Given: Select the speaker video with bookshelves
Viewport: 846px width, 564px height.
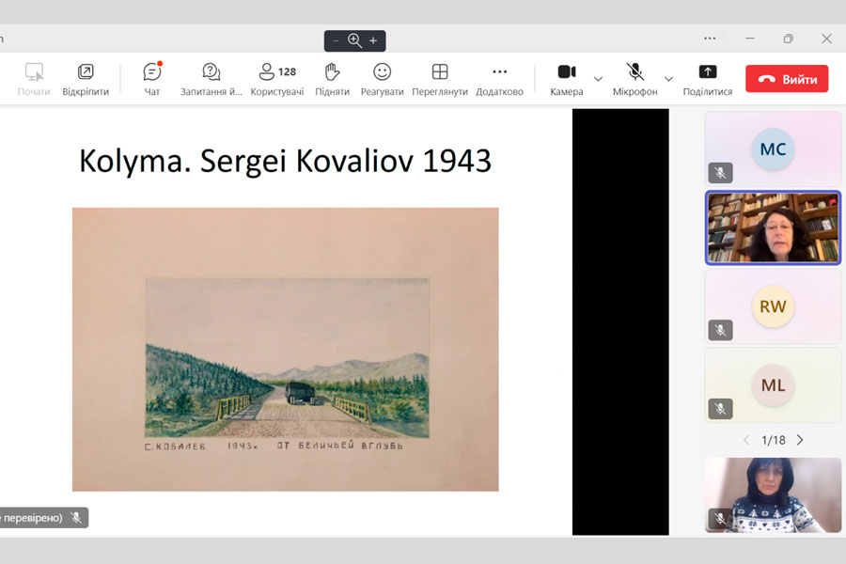Looking at the screenshot, I should [774, 228].
